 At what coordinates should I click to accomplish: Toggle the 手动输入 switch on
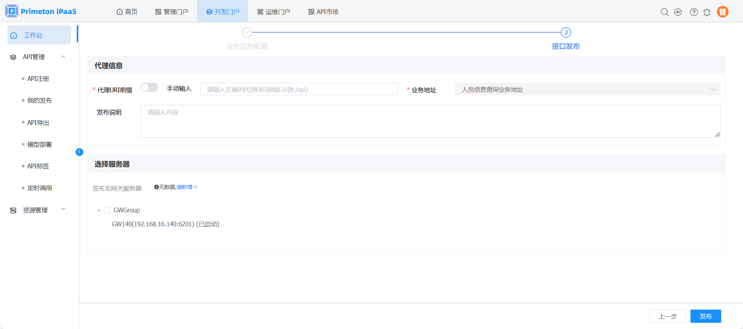[x=149, y=87]
